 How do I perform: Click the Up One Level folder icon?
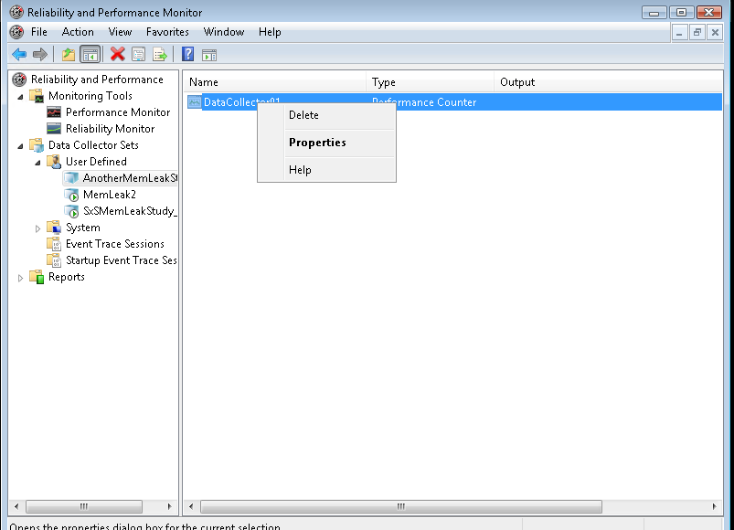(x=68, y=55)
